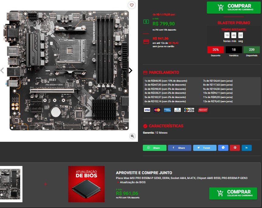Click the Elo card logo
This screenshot has width=262, height=208.
189,110
